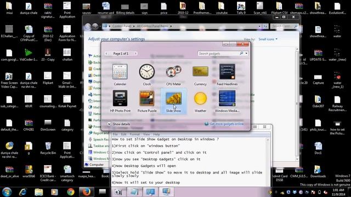Click Control Panel breadcrumb in address bar
Viewport: 351px width, 197px height.
[x=121, y=26]
